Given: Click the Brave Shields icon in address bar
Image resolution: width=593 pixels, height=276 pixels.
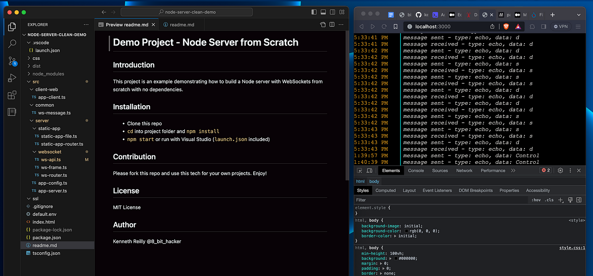Looking at the screenshot, I should [506, 26].
